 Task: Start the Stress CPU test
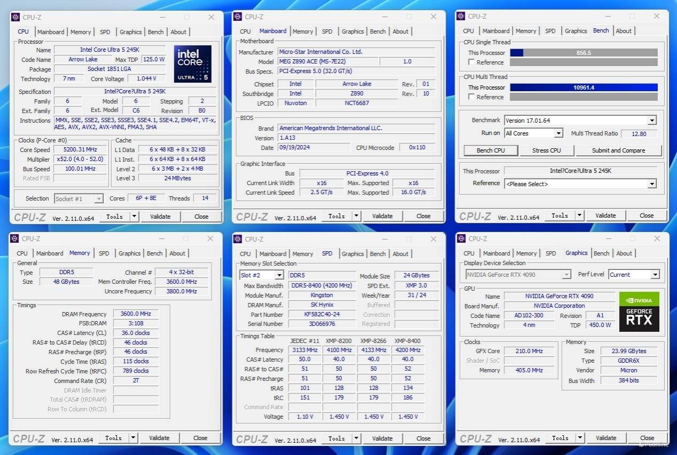[546, 150]
